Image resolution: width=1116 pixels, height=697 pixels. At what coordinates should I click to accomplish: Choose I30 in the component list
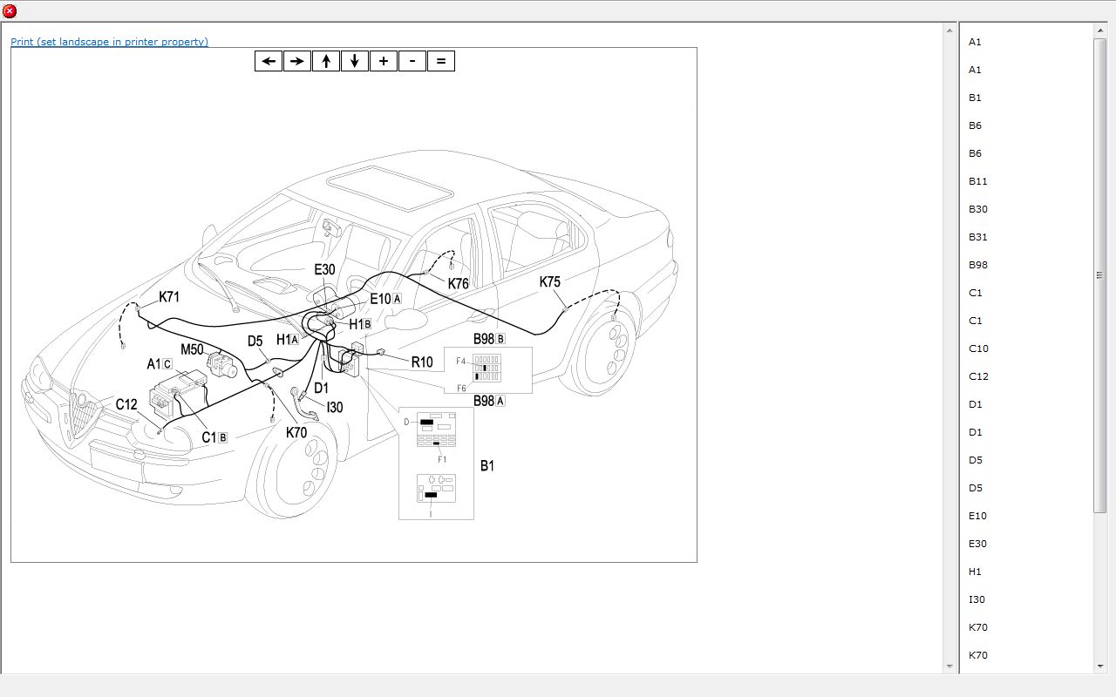point(976,599)
